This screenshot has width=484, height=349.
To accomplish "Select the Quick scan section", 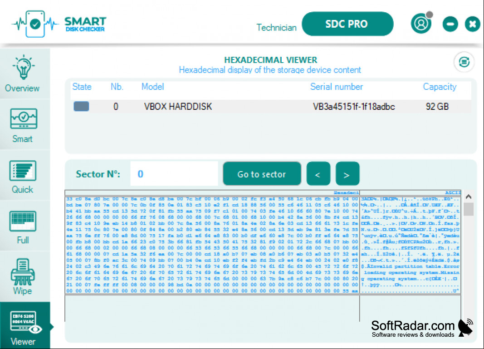I will pos(23,176).
